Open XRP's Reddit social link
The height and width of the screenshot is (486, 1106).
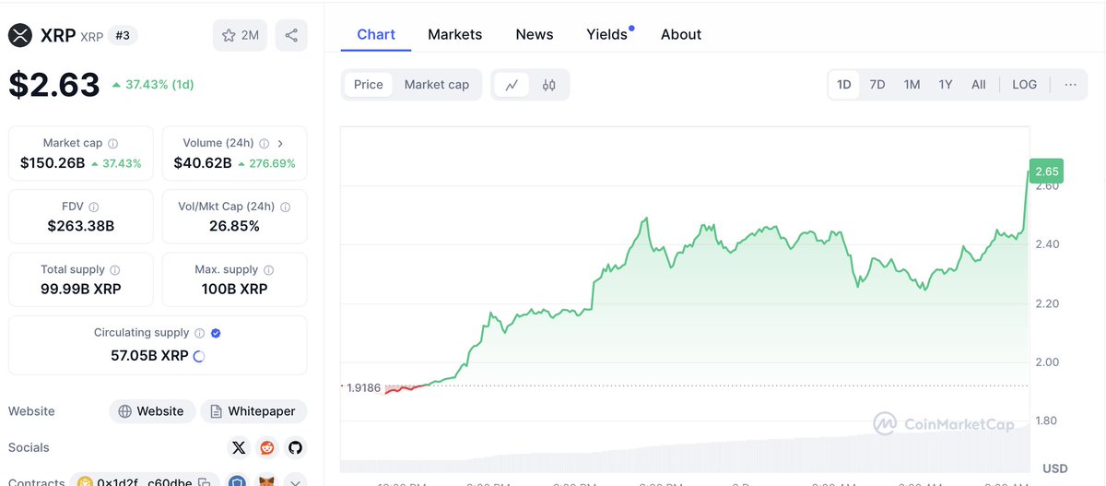267,447
